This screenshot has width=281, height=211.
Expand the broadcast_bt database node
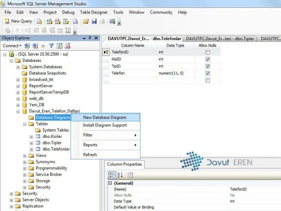[x=18, y=80]
